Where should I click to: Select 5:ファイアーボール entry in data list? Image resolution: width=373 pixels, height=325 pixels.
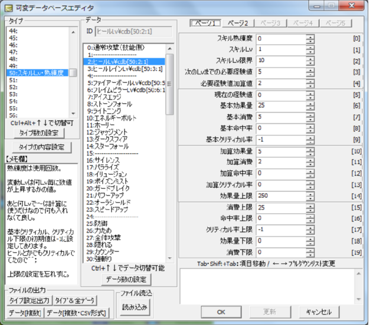[124, 84]
